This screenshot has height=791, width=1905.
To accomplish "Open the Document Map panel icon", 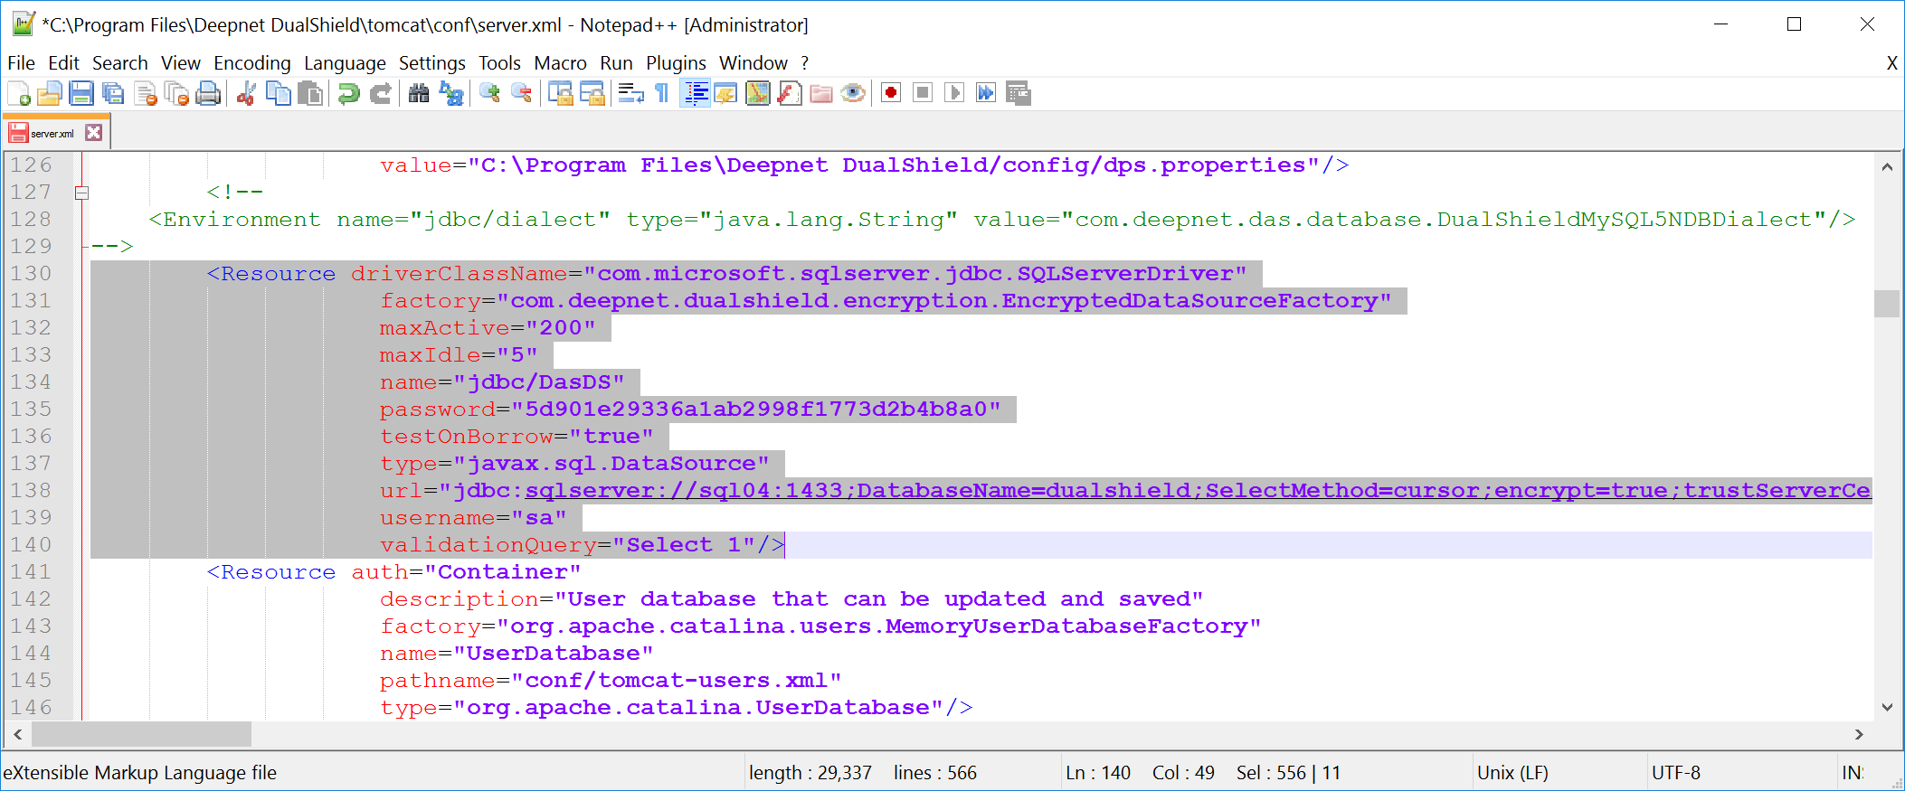I will coord(758,93).
